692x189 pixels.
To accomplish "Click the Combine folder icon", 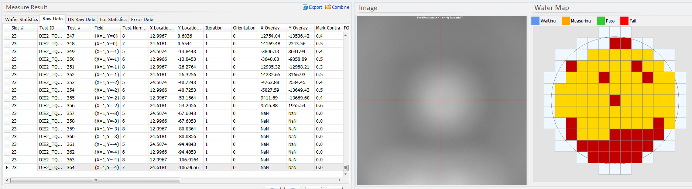I will [x=328, y=7].
